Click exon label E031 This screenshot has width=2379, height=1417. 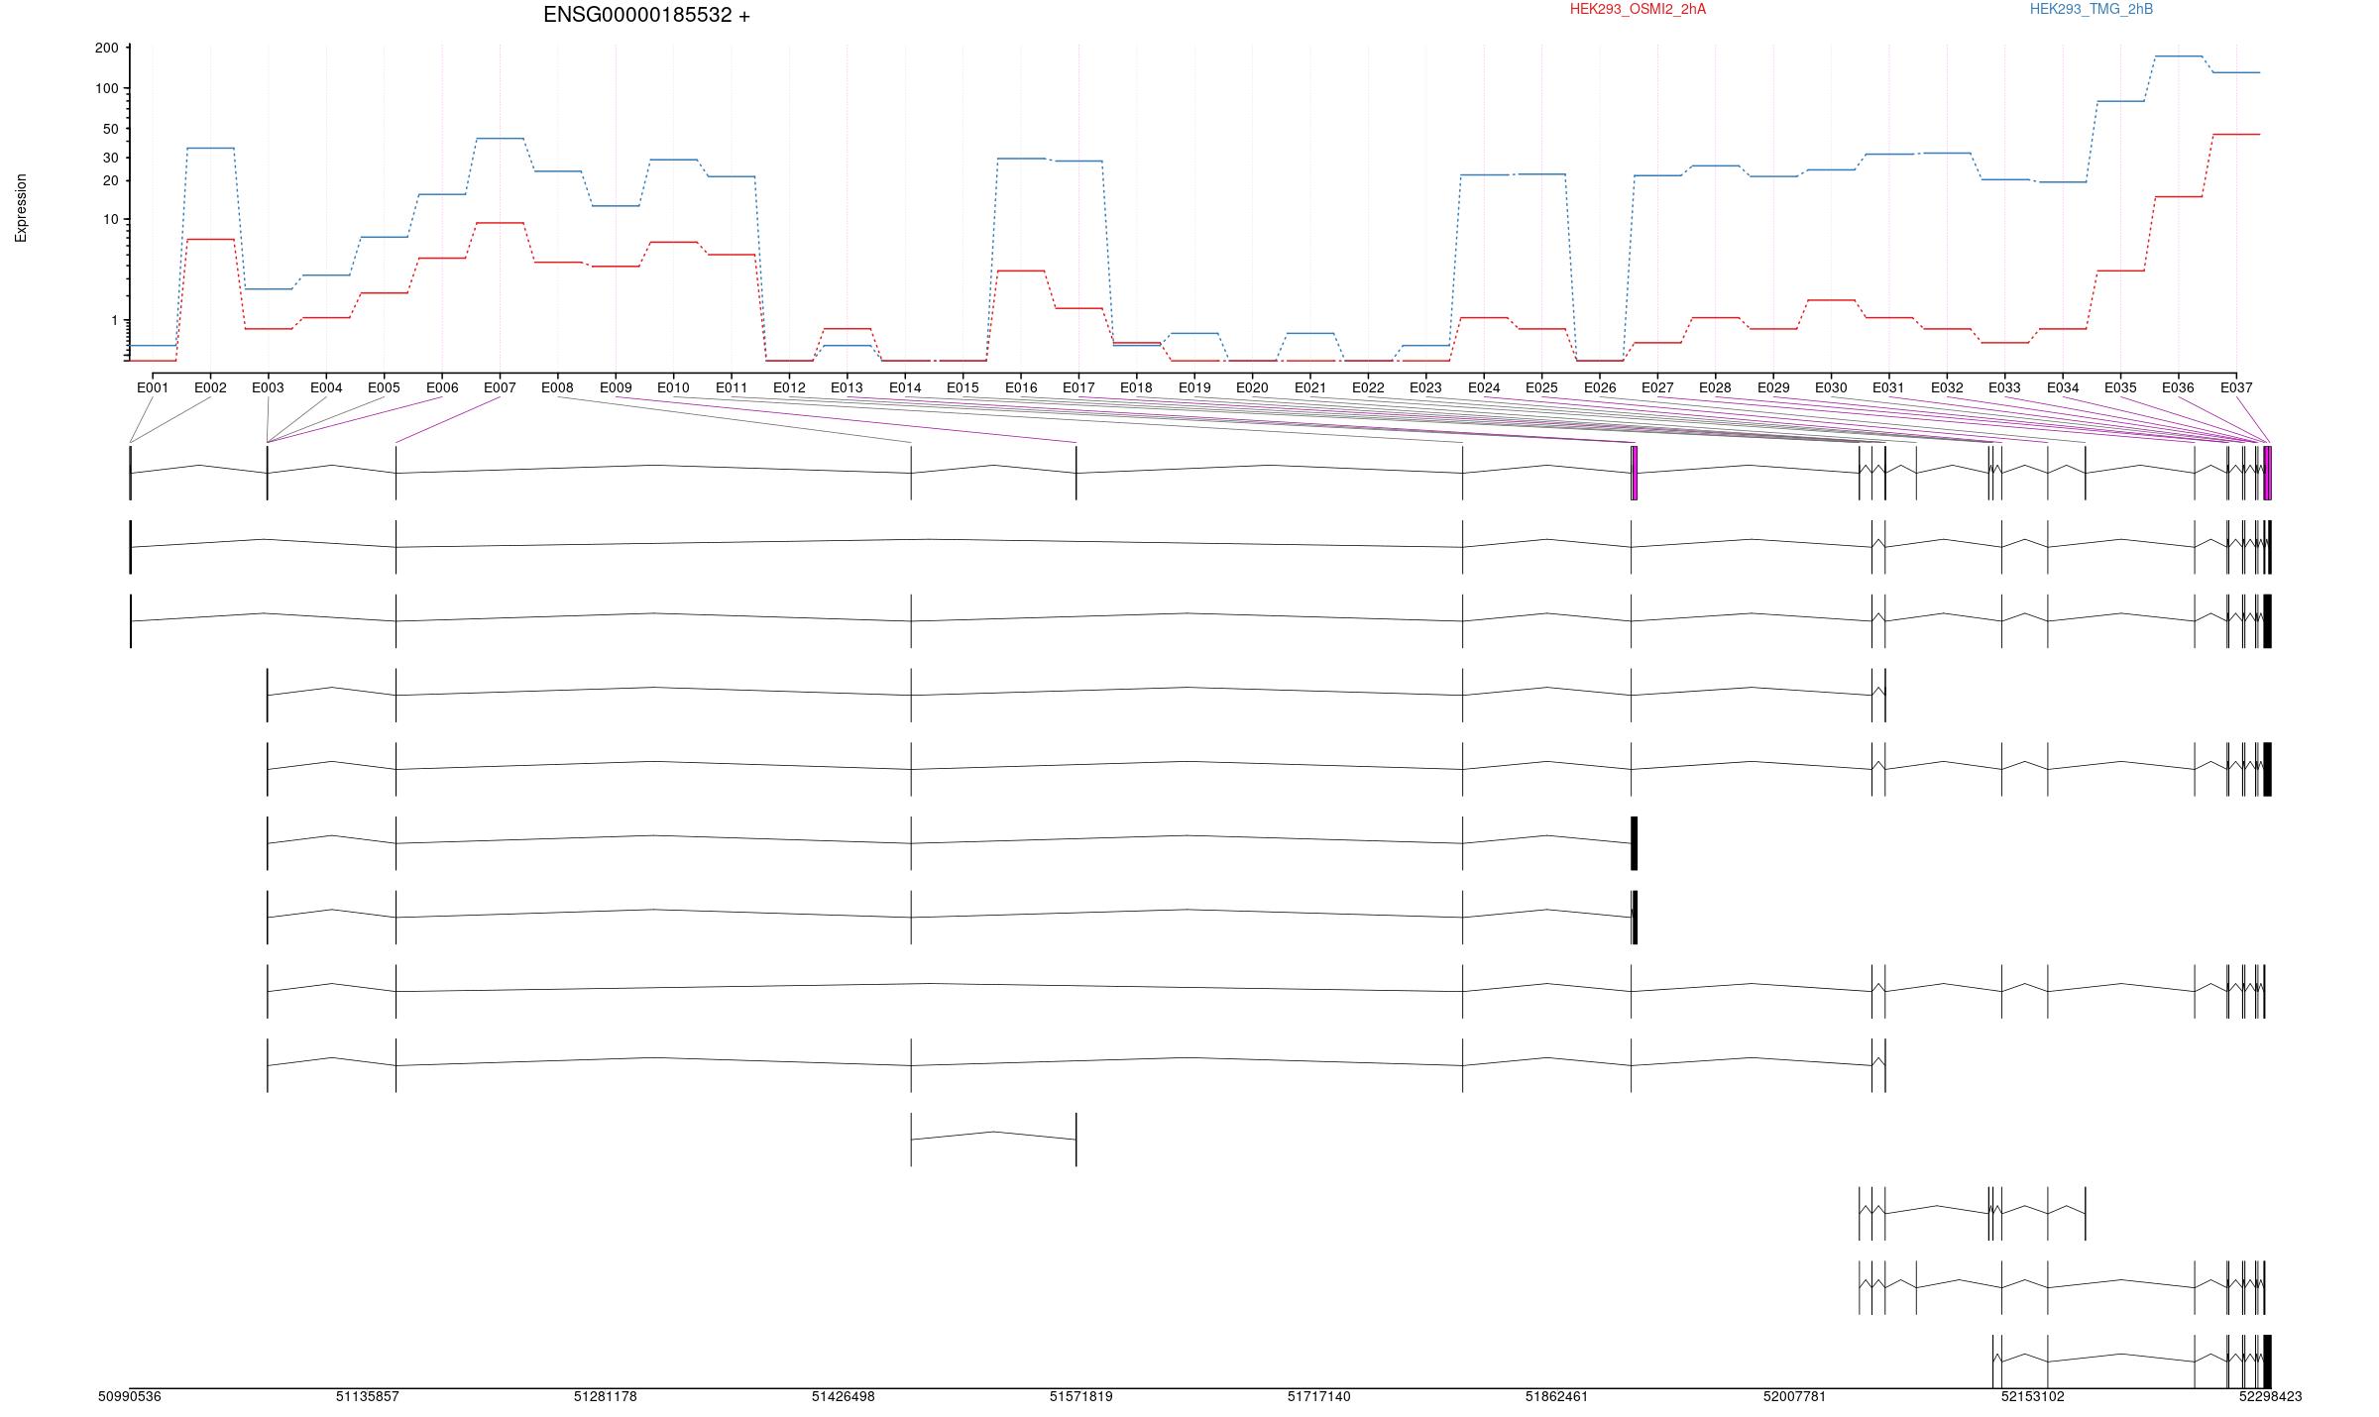[x=1888, y=387]
